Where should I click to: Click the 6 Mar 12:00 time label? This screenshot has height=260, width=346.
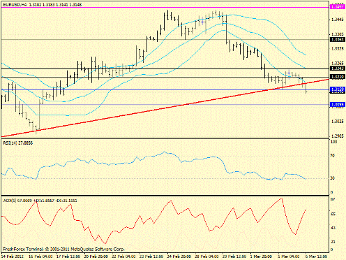317,257
